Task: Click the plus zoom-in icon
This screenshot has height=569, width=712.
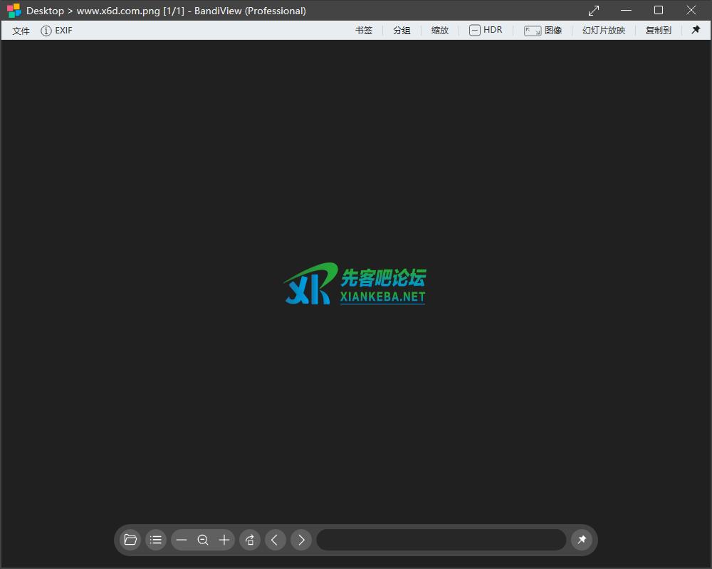Action: [x=224, y=540]
